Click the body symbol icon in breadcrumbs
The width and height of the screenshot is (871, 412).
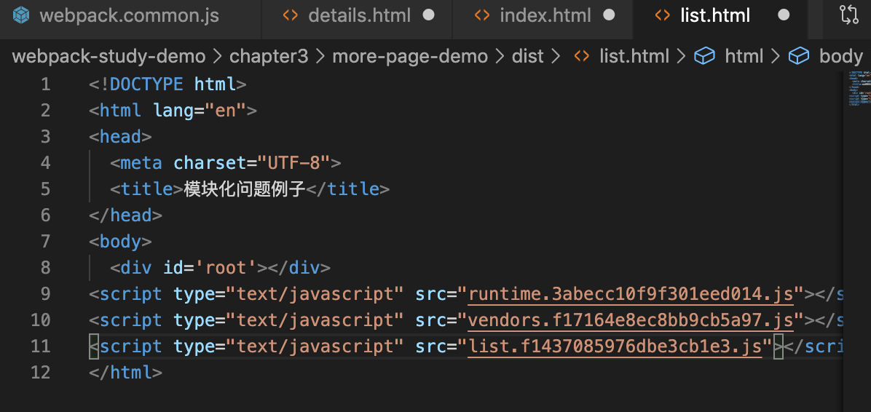pyautogui.click(x=799, y=56)
